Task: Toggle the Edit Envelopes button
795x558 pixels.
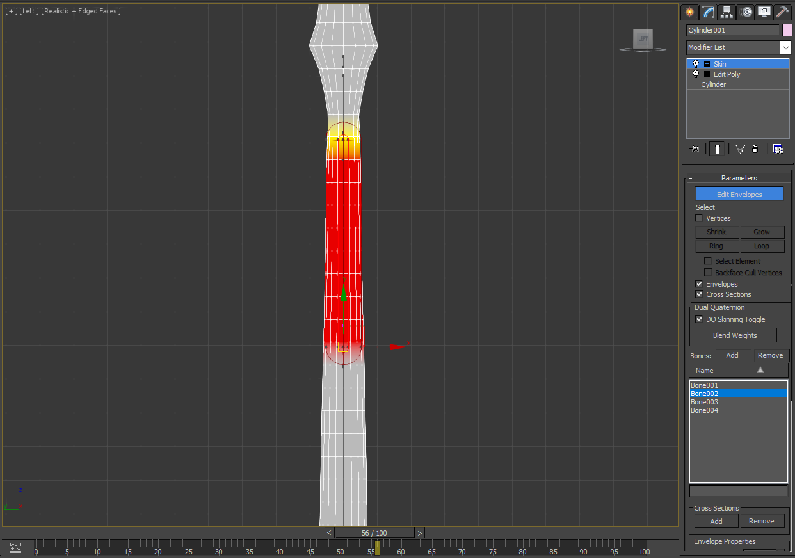Action: point(739,195)
